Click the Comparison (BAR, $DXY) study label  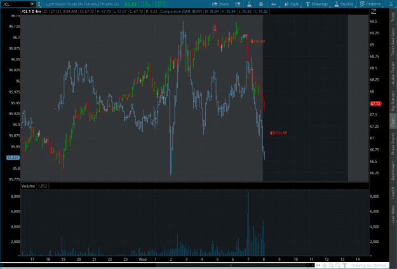[181, 11]
